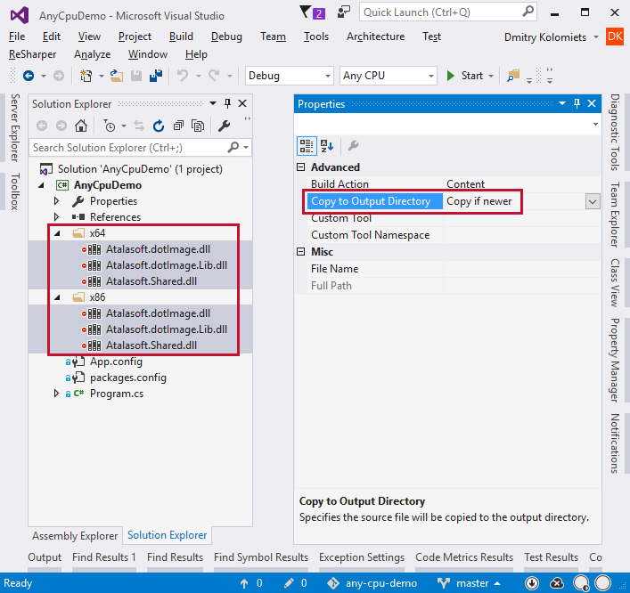630x593 pixels.
Task: Open the Server Explorer side tab
Action: click(x=15, y=127)
